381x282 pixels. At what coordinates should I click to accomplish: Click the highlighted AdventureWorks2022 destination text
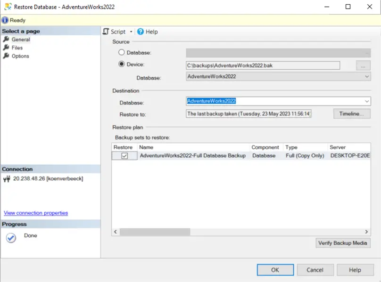(x=211, y=101)
